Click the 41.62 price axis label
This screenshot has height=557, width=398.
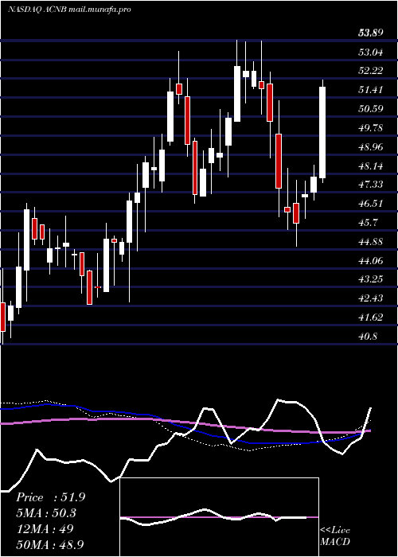(371, 317)
